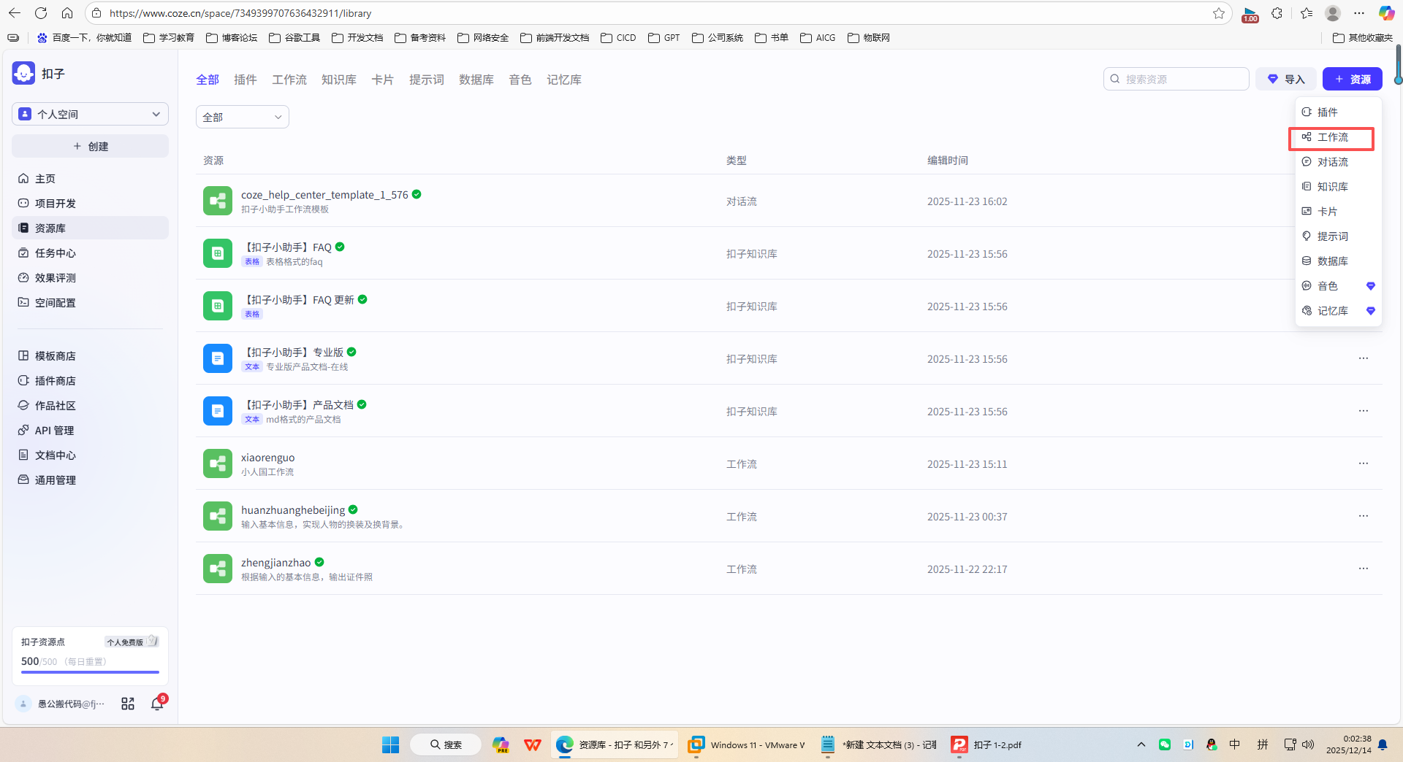This screenshot has height=762, width=1403.
Task: Switch to the 工作流 tab
Action: tap(289, 80)
